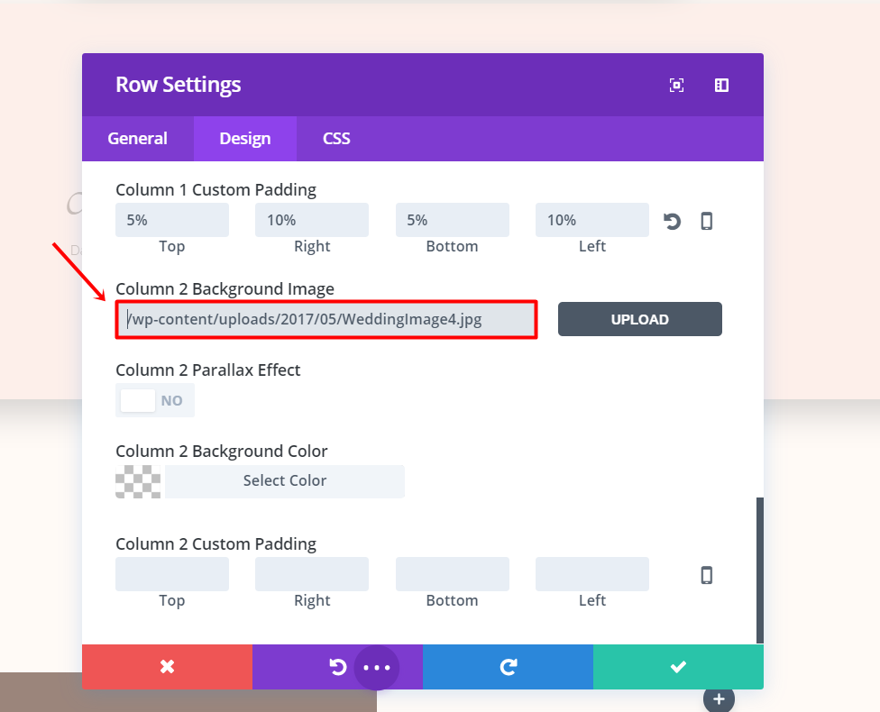Open the CSS tab
The image size is (880, 712).
pyautogui.click(x=336, y=139)
